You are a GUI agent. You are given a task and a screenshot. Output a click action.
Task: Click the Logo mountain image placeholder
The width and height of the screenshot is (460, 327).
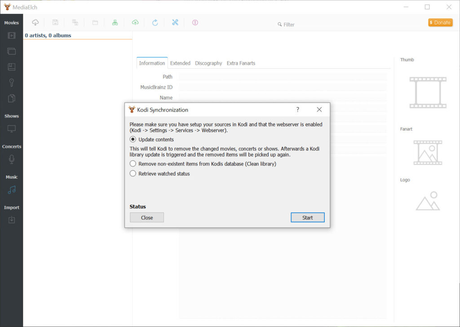pos(428,201)
